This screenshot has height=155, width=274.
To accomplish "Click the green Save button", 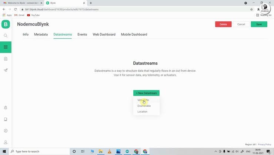I will 259,24.
